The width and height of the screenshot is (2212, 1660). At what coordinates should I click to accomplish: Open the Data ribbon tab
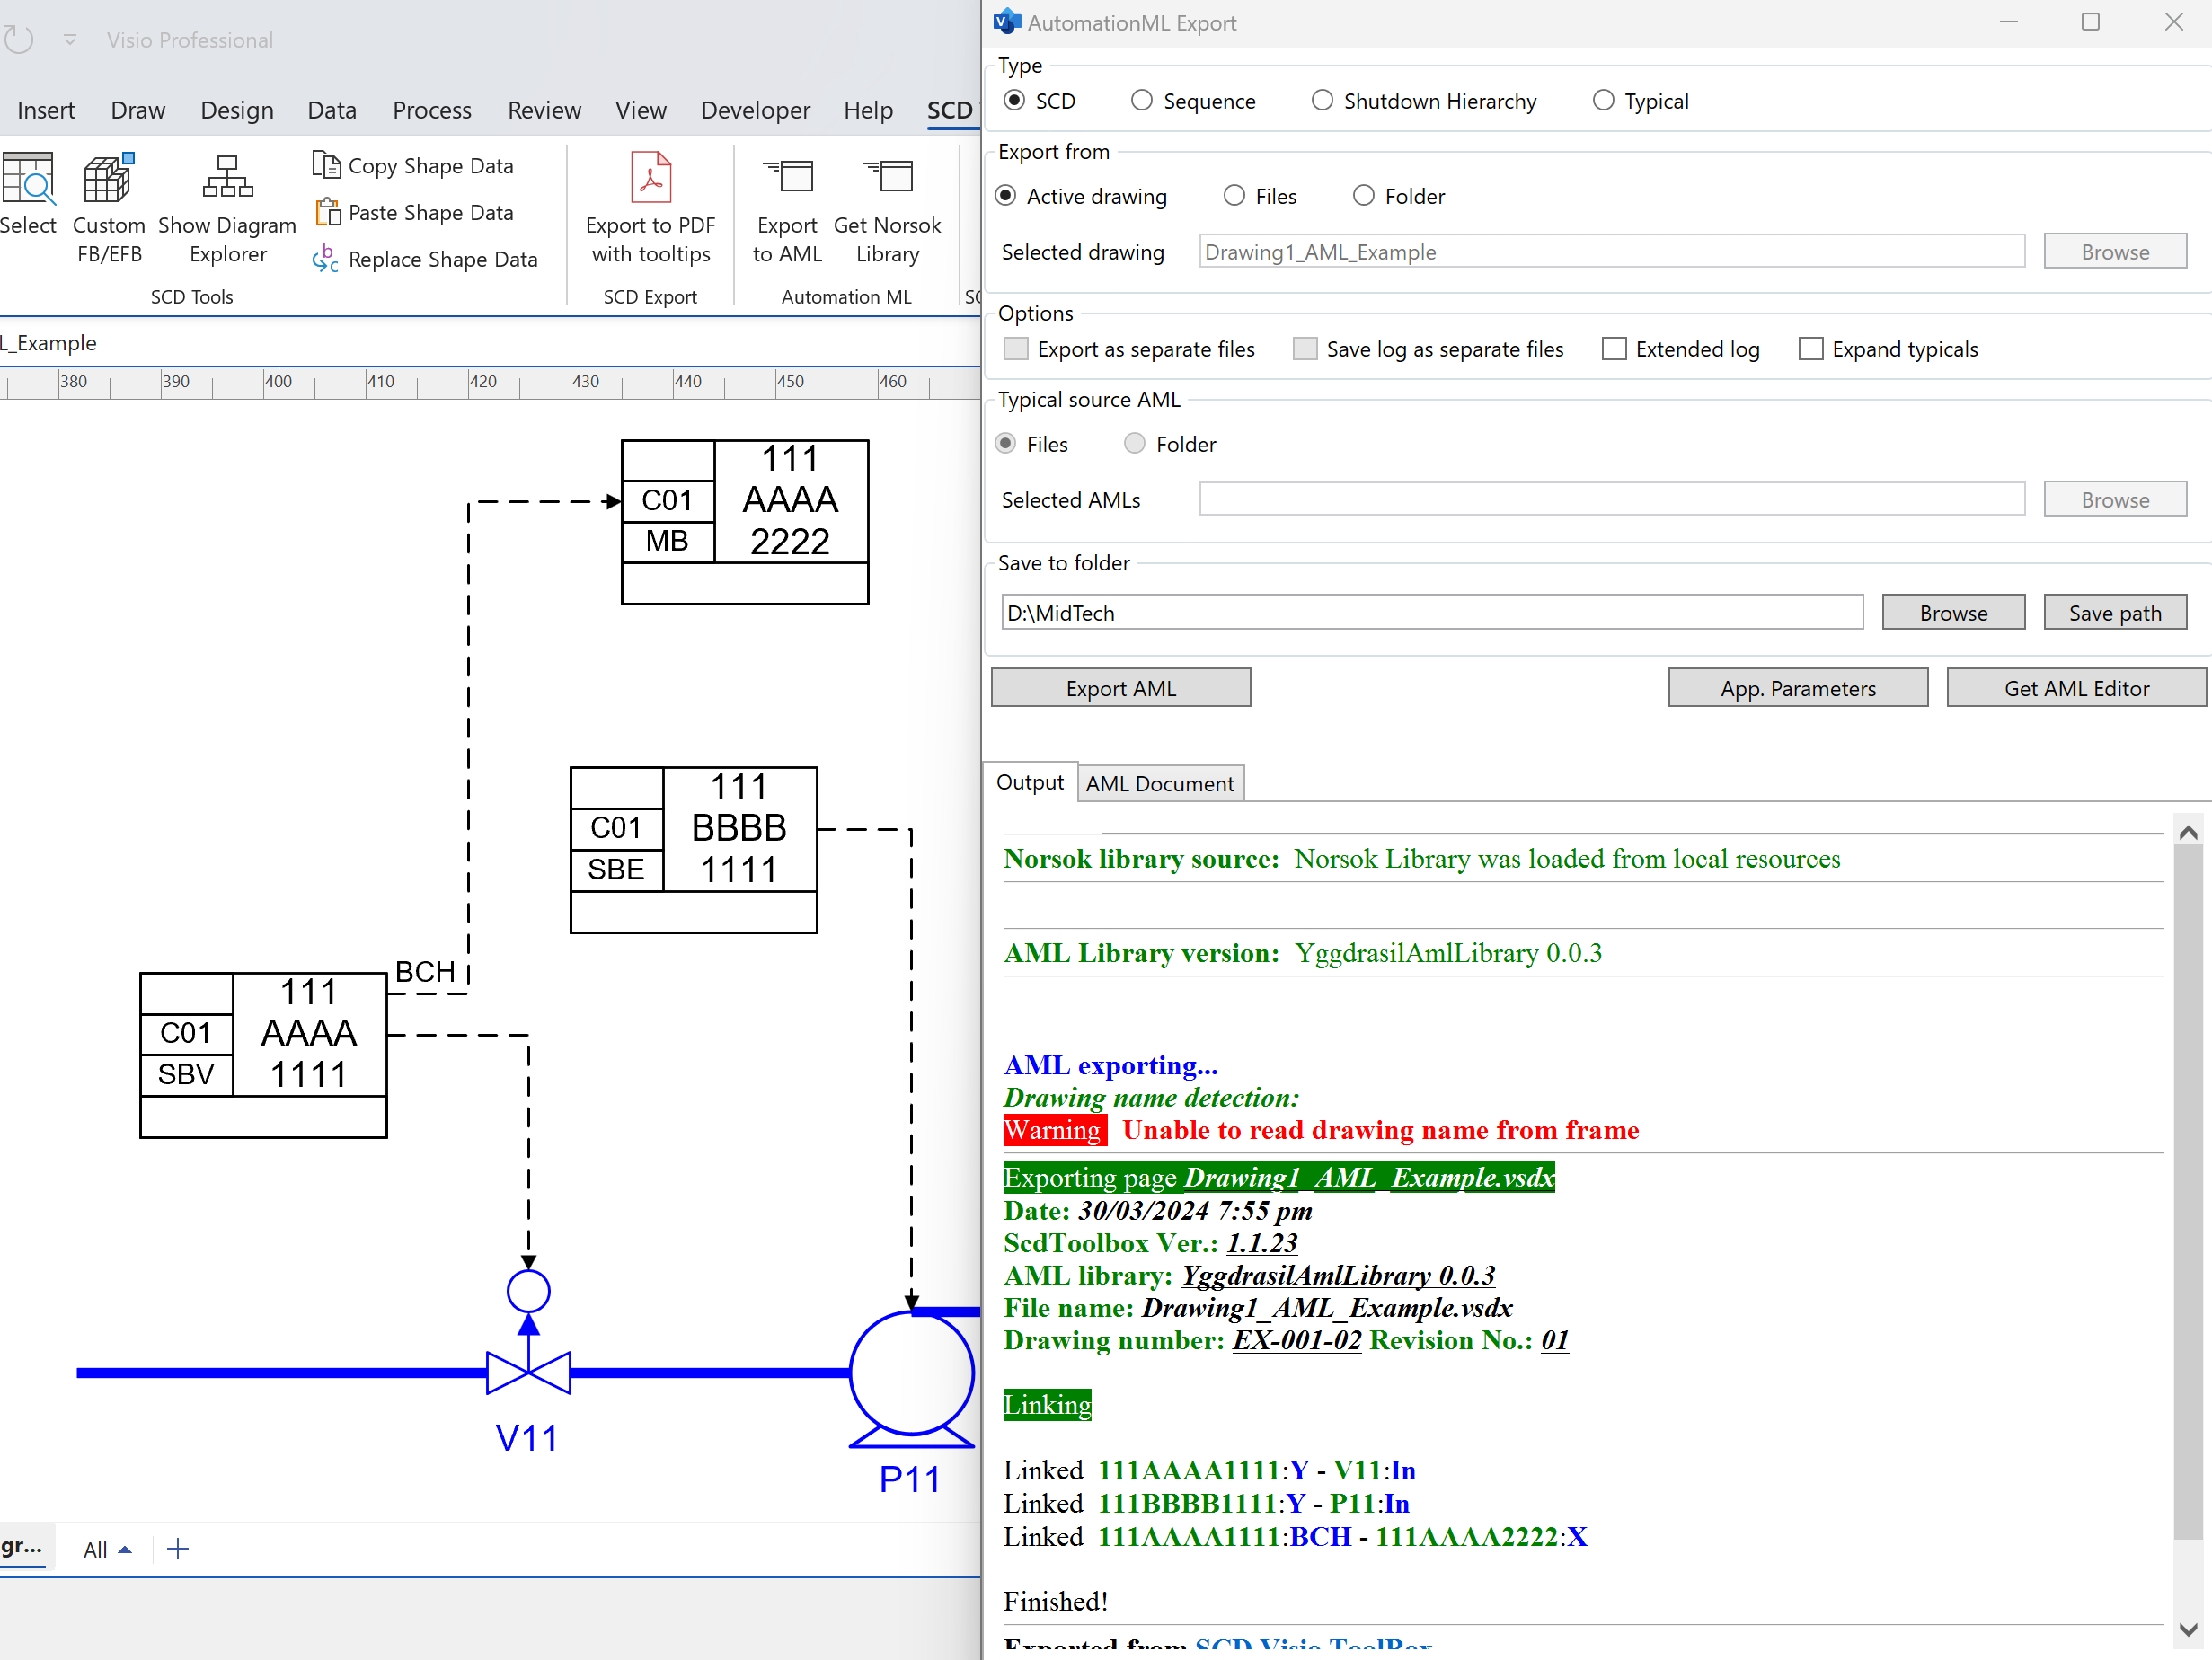click(332, 110)
